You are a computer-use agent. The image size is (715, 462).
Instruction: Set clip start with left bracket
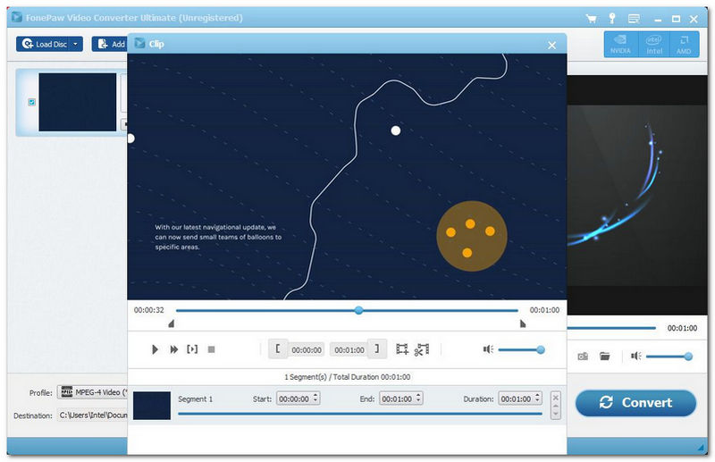(x=278, y=349)
